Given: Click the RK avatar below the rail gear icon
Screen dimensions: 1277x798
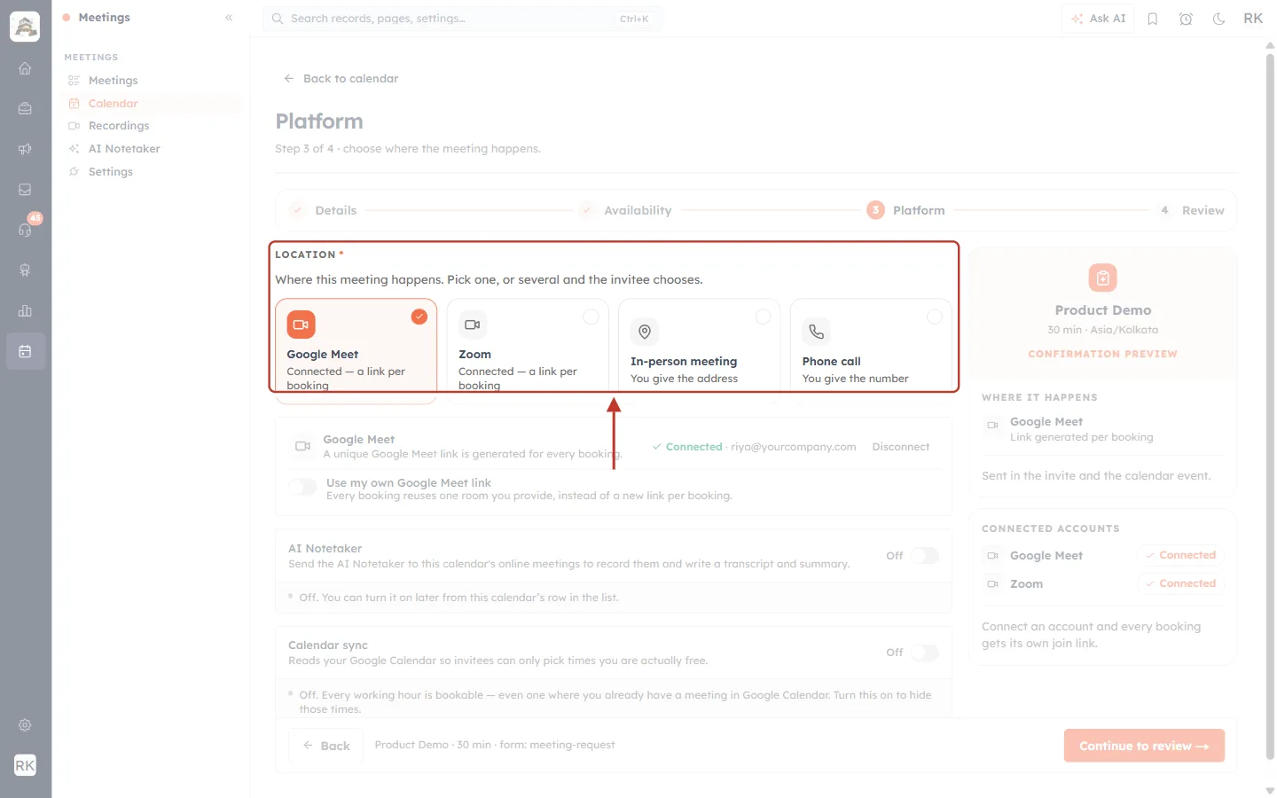Looking at the screenshot, I should [25, 765].
